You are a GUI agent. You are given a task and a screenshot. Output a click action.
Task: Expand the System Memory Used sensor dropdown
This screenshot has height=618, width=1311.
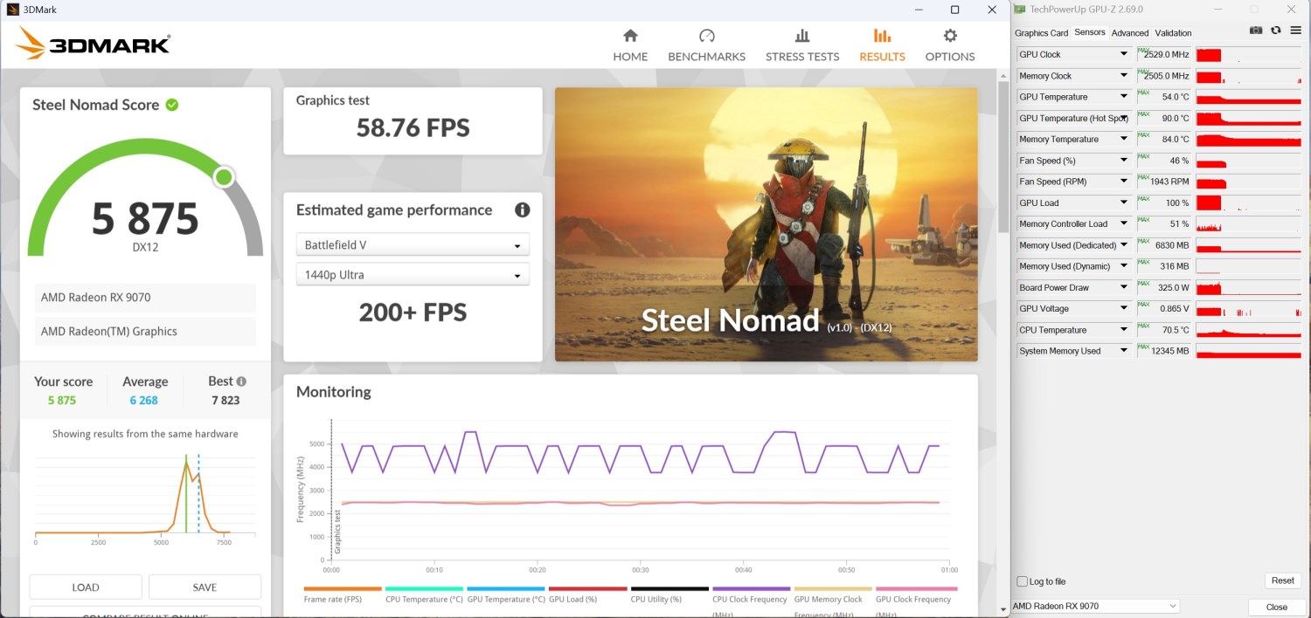pos(1124,351)
